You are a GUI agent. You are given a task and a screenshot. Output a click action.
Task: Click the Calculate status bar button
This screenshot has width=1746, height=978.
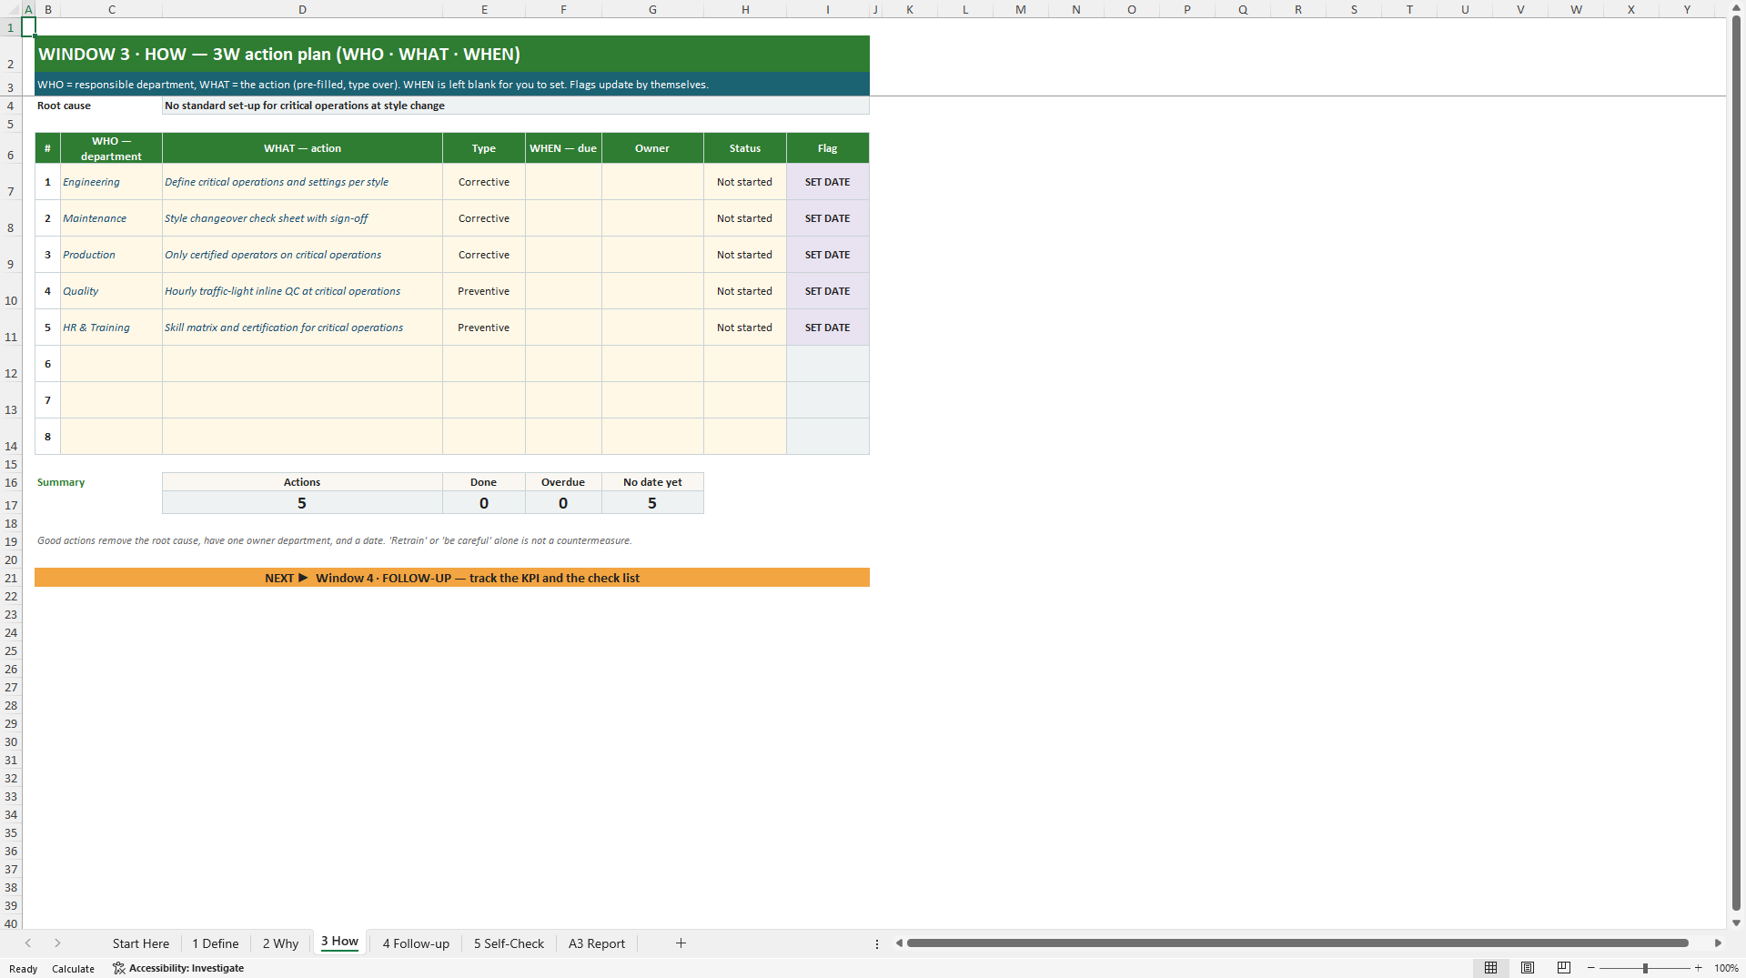[73, 969]
